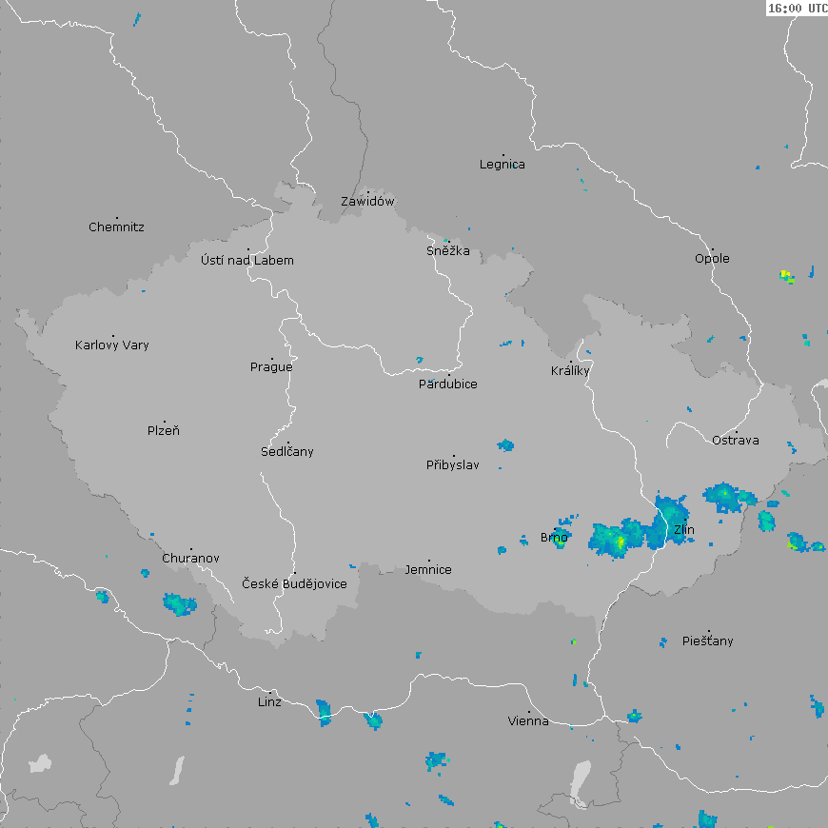Select the Prague city label
Image resolution: width=828 pixels, height=828 pixels.
271,367
